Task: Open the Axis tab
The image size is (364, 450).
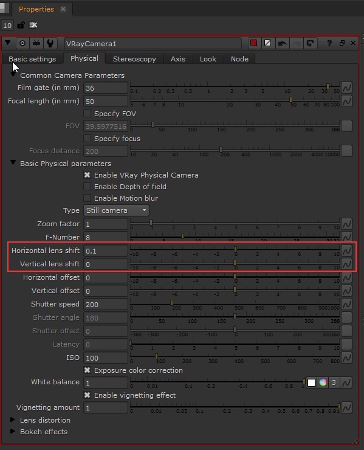Action: pos(178,59)
